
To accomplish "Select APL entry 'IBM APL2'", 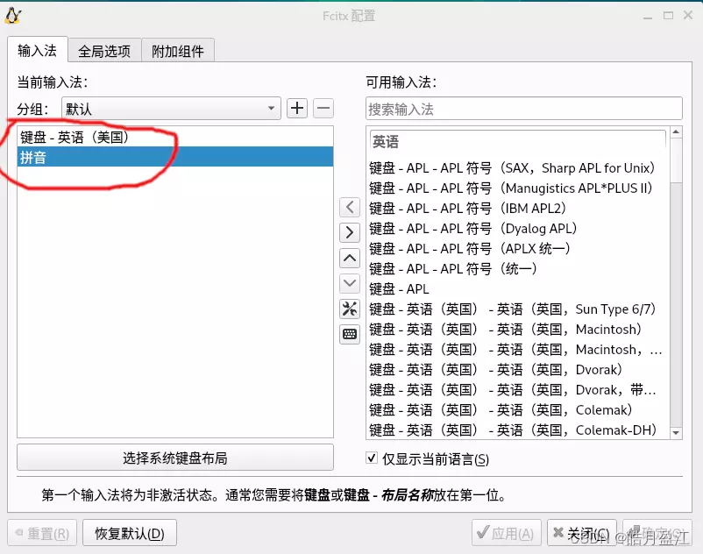I will 518,209.
